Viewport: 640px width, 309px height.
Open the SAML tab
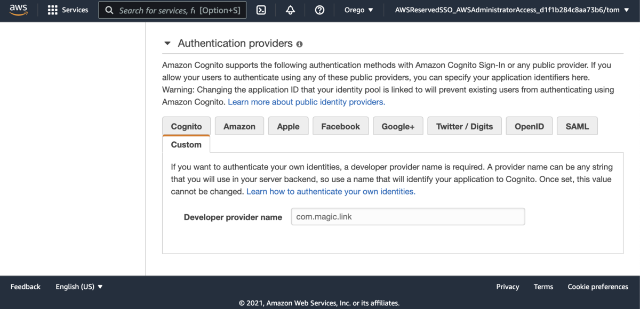577,126
